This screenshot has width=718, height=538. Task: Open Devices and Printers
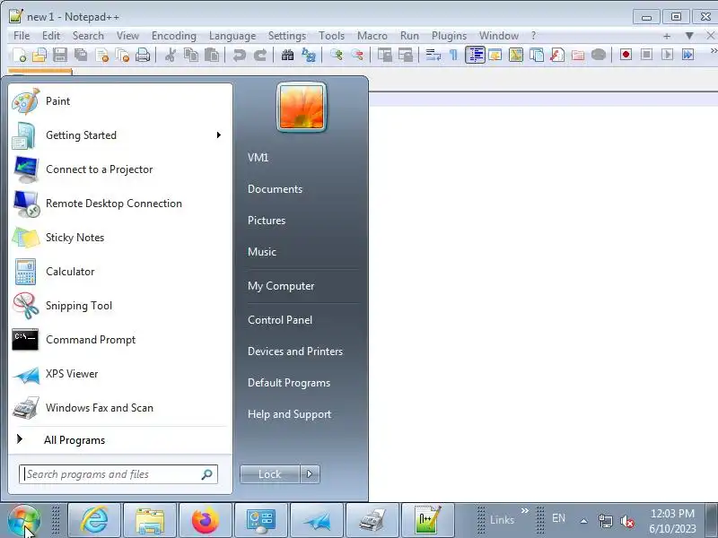click(295, 351)
